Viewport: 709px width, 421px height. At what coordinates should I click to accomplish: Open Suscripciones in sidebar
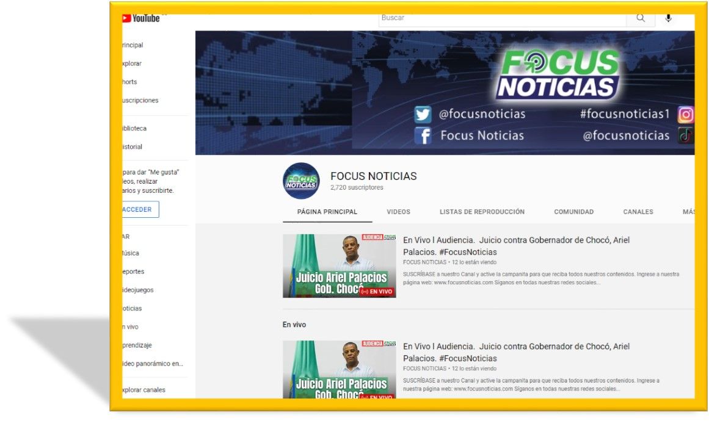tap(140, 100)
